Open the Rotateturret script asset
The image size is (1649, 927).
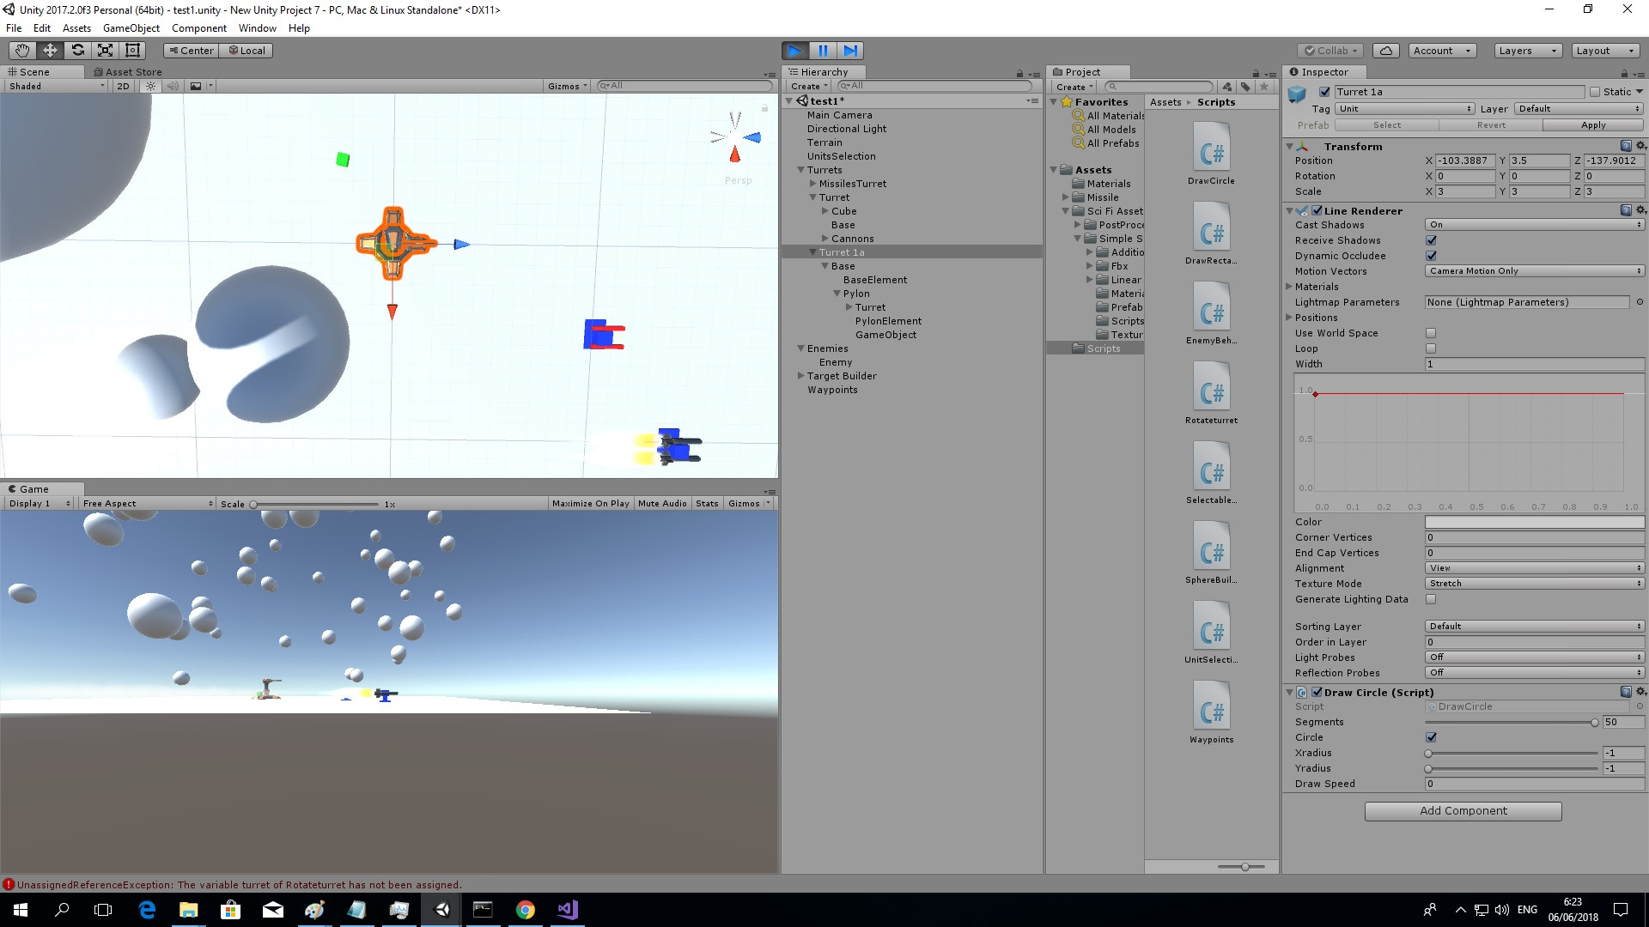tap(1211, 394)
